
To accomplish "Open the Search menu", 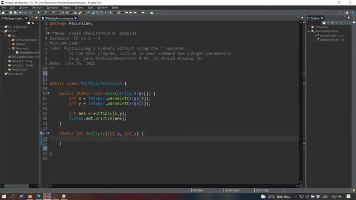I will (67, 7).
